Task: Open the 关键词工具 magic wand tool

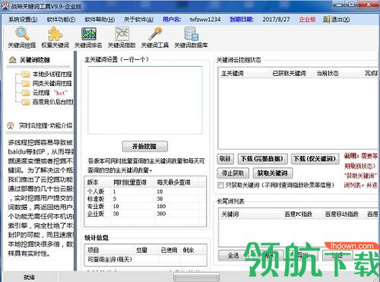Action: click(x=155, y=34)
